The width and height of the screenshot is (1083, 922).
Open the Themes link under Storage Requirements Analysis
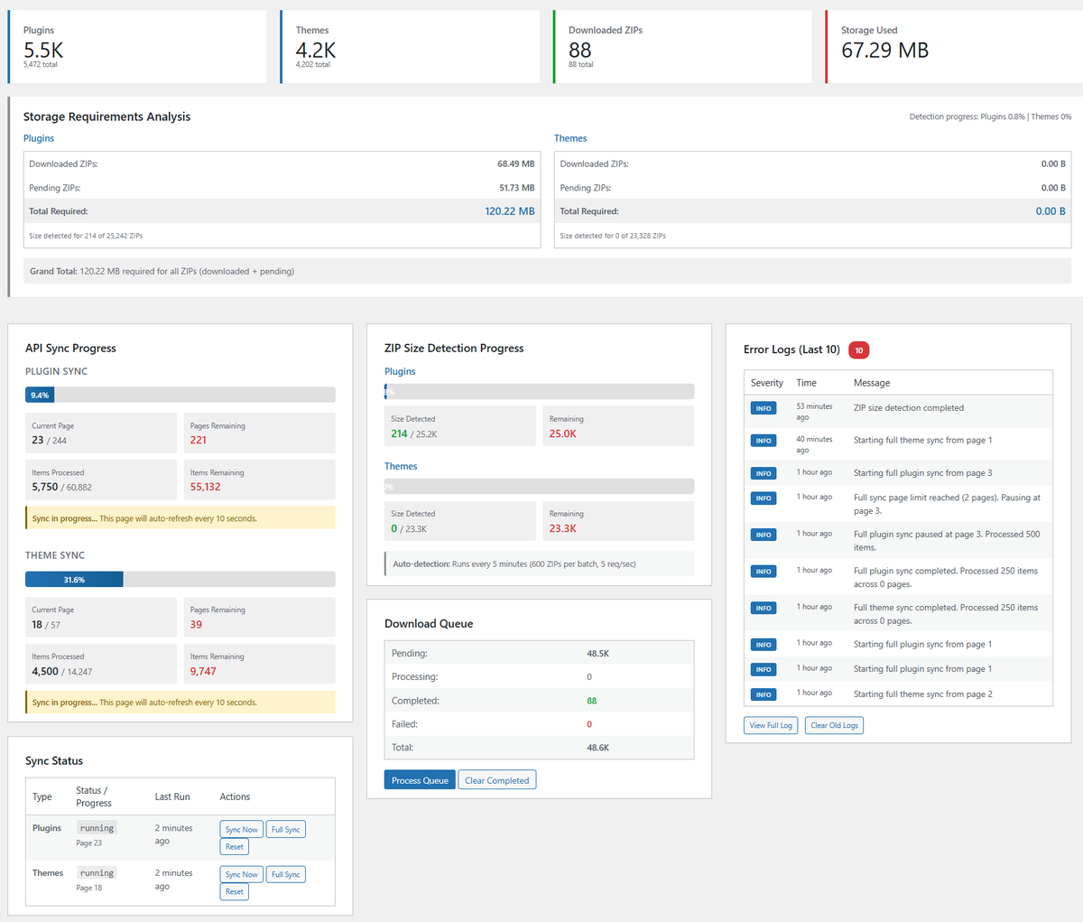click(570, 138)
